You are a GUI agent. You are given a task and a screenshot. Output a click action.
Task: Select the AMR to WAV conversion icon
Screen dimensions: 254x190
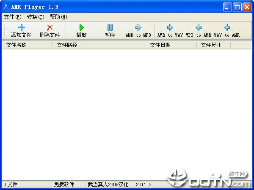pos(170,27)
